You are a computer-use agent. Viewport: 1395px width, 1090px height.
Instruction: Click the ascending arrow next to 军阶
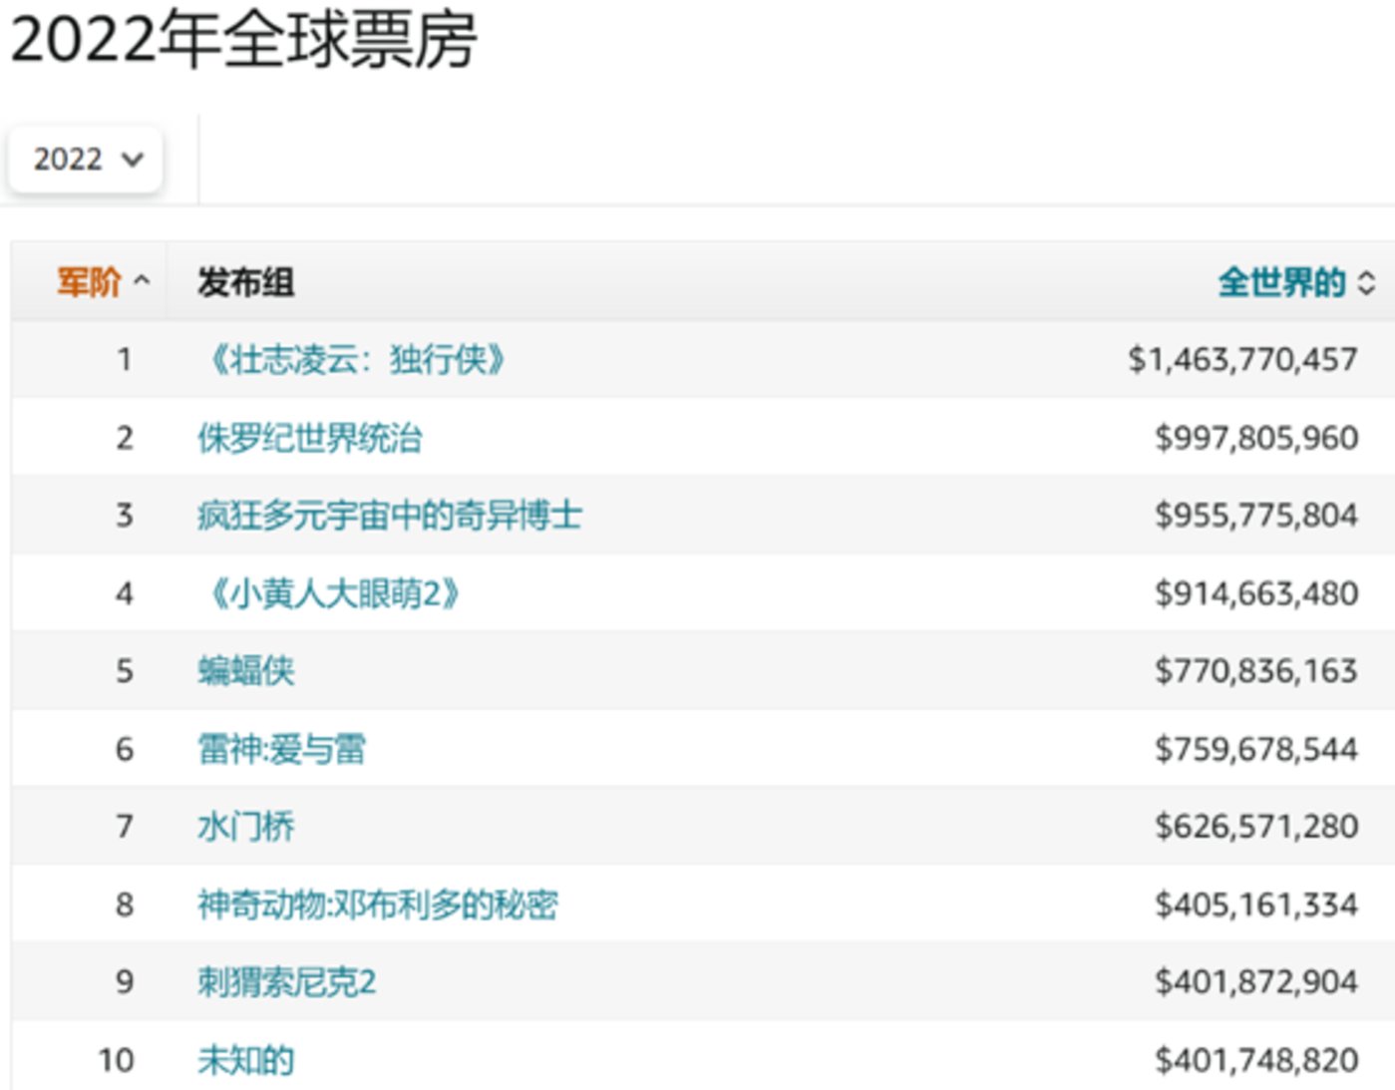pyautogui.click(x=142, y=281)
